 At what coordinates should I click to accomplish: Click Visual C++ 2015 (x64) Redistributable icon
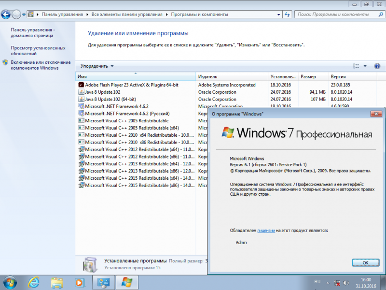tap(81, 178)
